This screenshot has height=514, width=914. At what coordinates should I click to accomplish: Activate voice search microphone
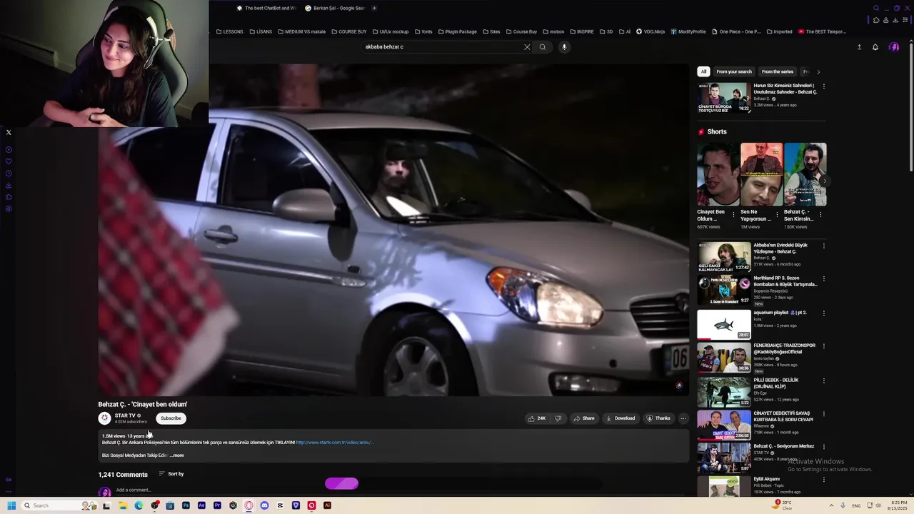564,47
